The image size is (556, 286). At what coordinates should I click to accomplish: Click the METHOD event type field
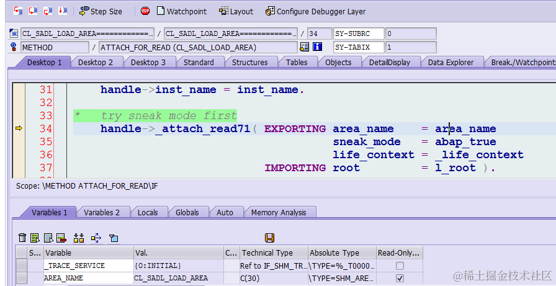tap(55, 47)
